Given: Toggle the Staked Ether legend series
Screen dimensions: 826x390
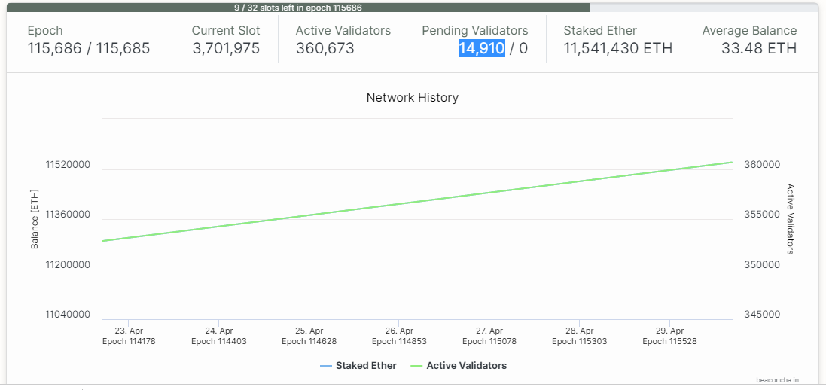Looking at the screenshot, I should pos(358,365).
